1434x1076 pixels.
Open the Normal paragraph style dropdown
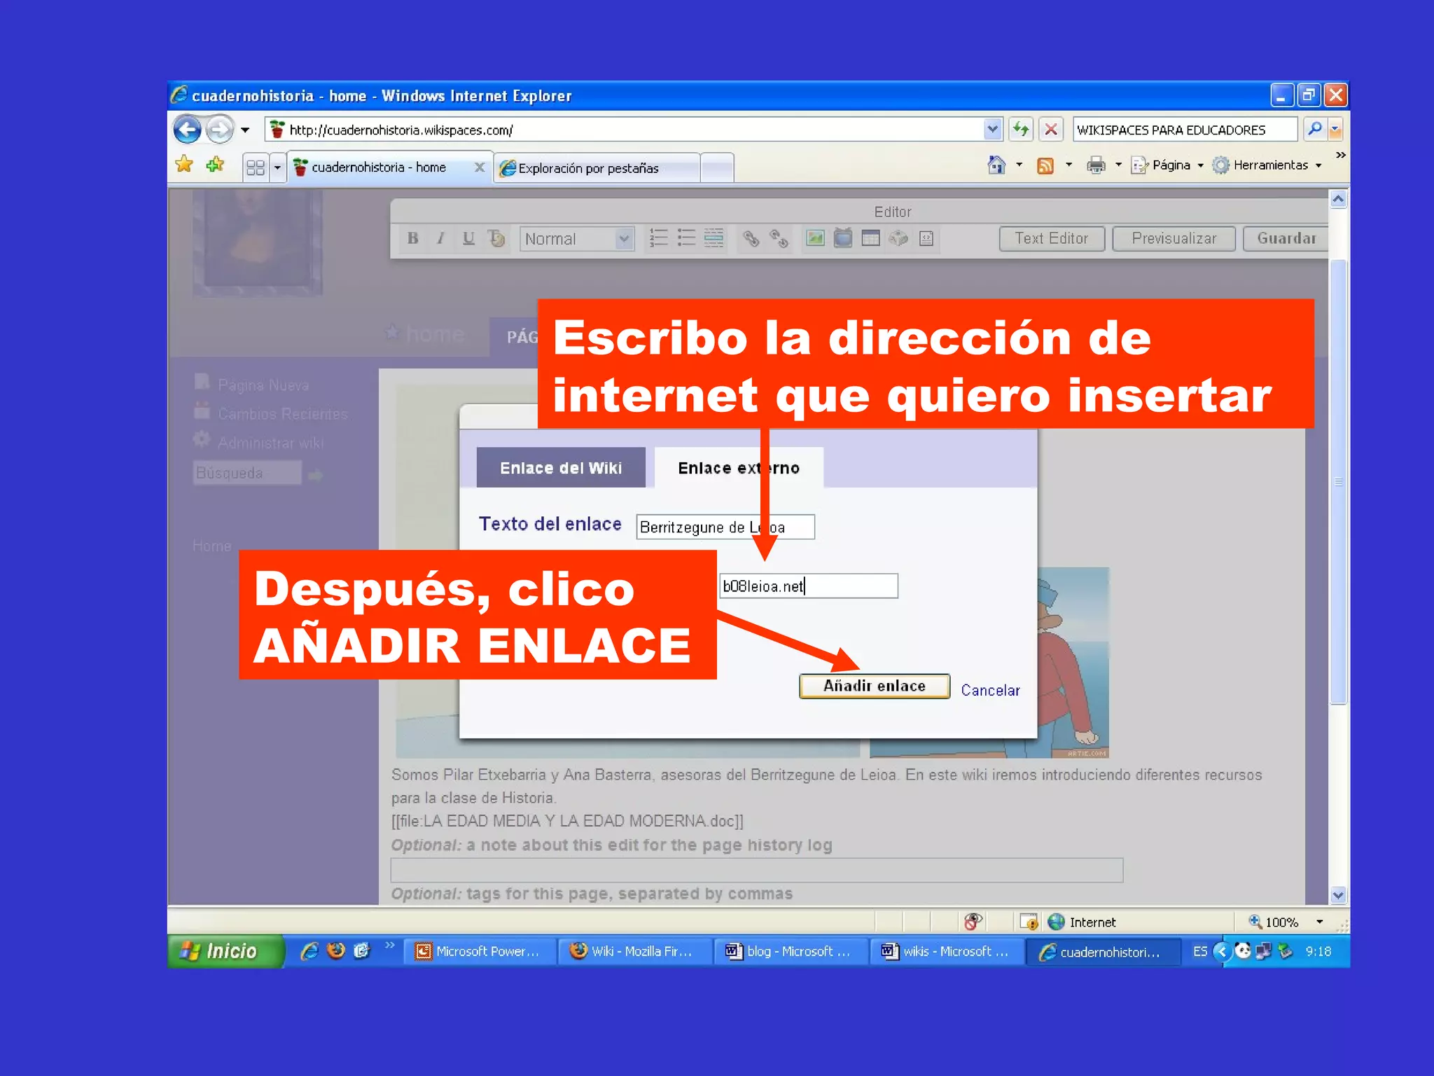click(577, 239)
